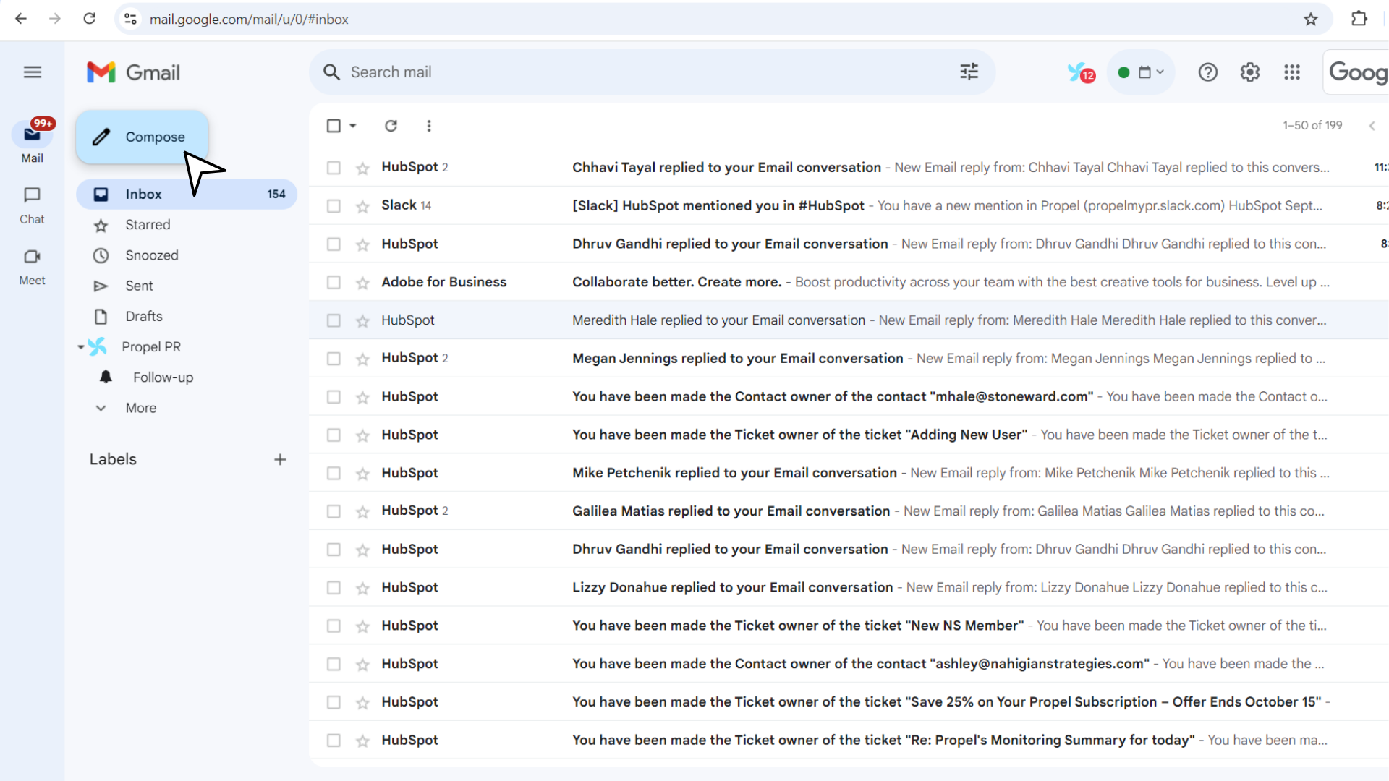
Task: Star the Adobe for Business email
Action: click(362, 283)
